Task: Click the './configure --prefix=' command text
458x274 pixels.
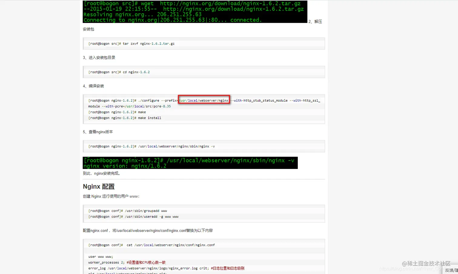Action: click(158, 101)
